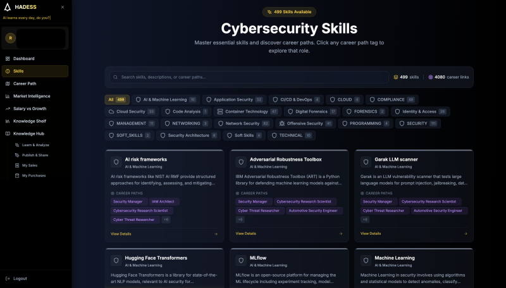Click shield icon on AI risk frameworks card
506x288 pixels.
(x=116, y=162)
